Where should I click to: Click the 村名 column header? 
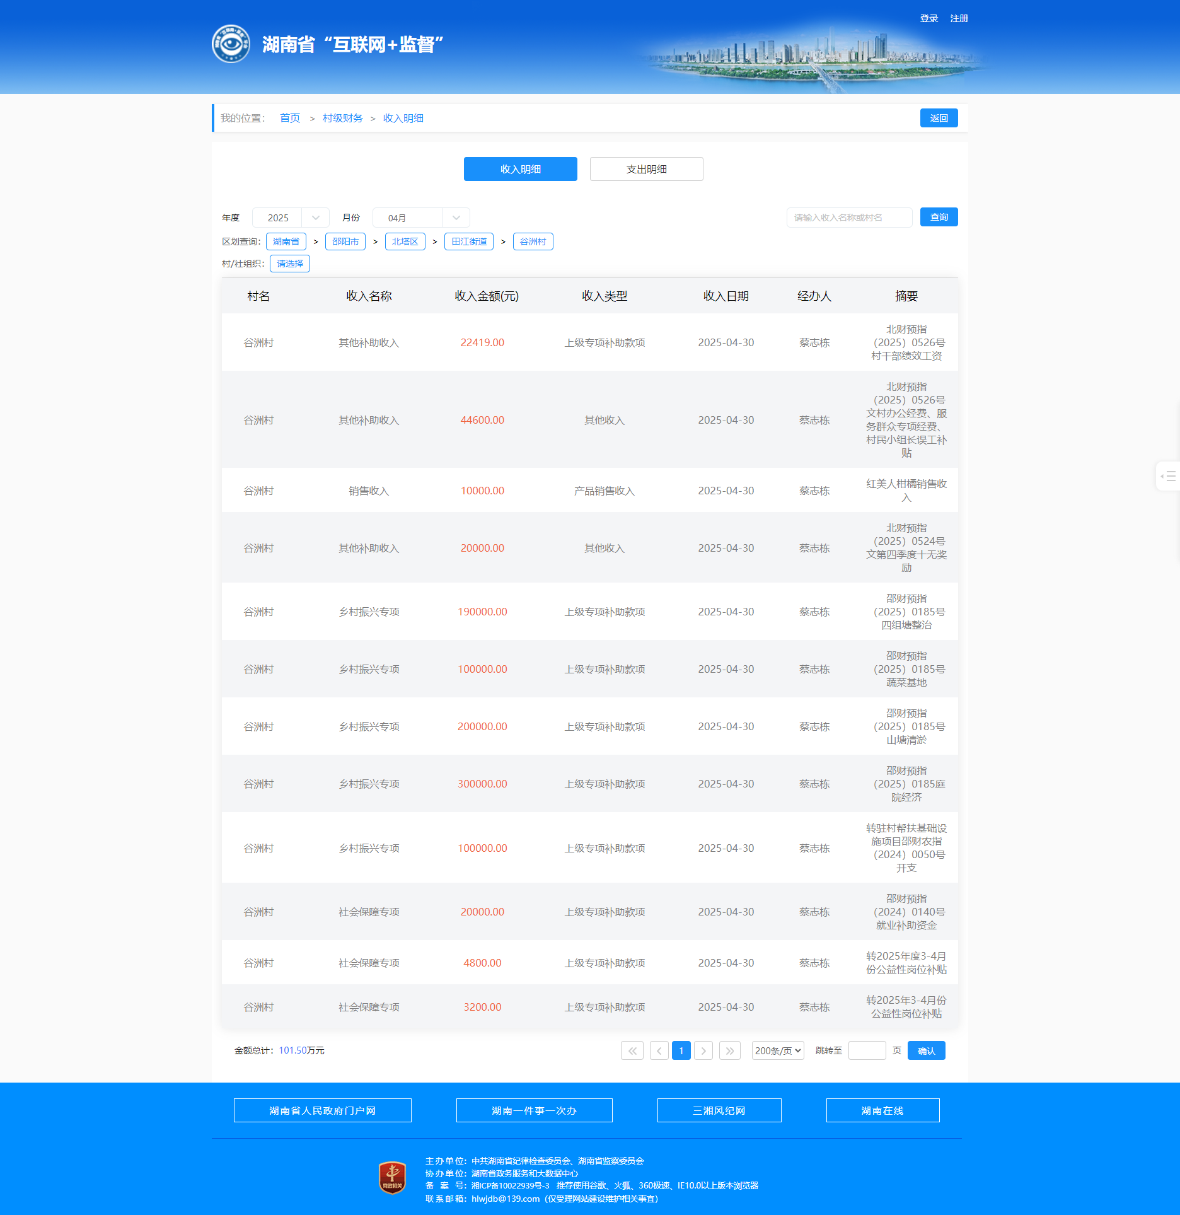tap(258, 296)
